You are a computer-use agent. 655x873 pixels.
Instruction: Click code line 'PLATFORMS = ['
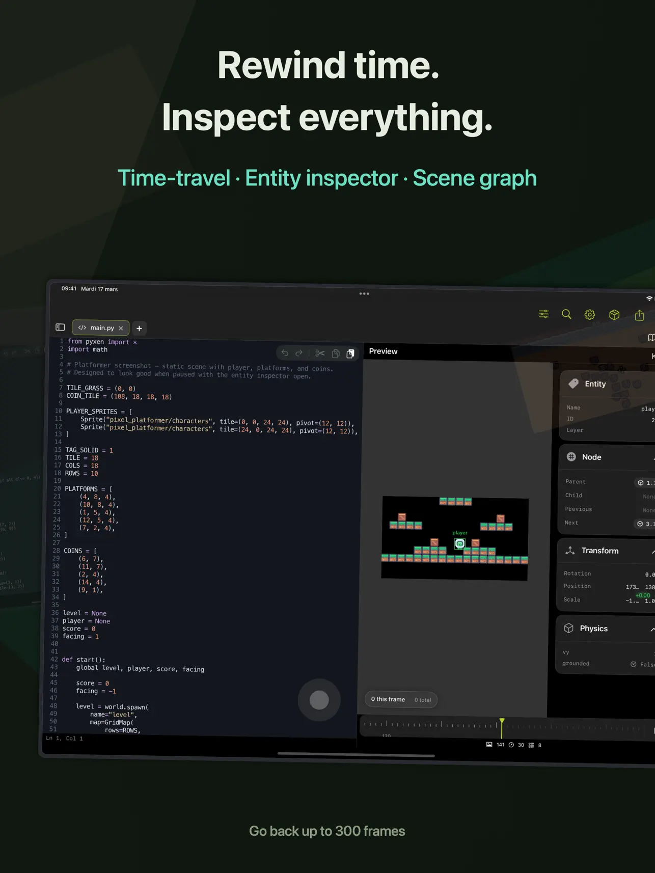click(89, 489)
